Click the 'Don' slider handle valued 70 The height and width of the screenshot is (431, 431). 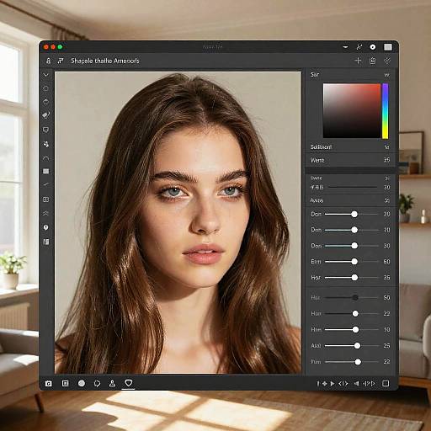tap(354, 230)
